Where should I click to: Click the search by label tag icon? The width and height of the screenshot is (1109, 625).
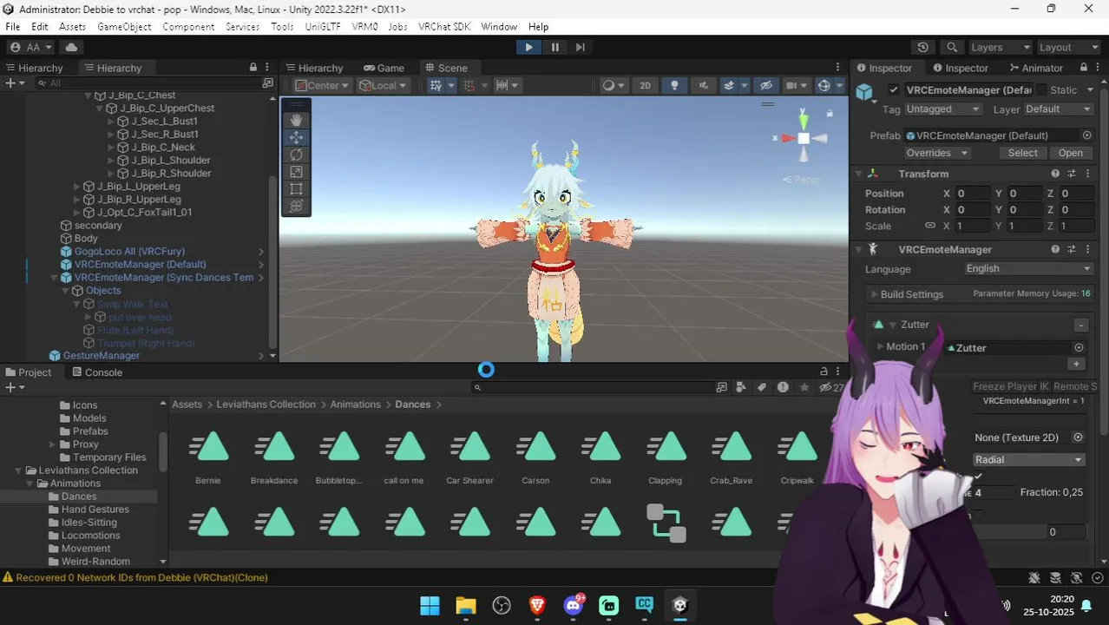[x=762, y=387]
